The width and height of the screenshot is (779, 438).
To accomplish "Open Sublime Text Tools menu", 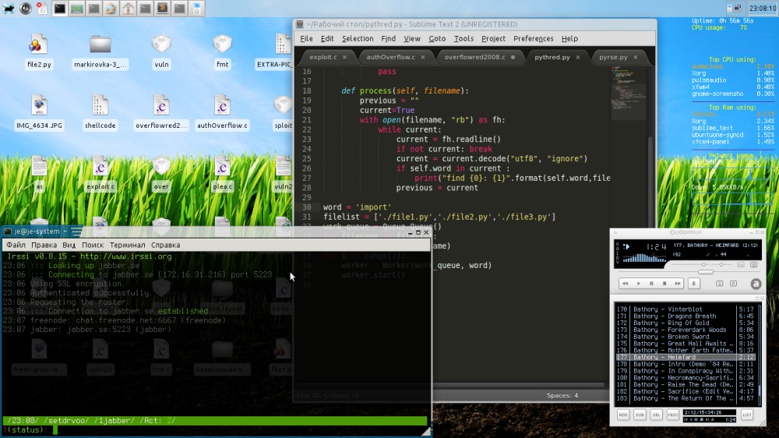I will [x=464, y=39].
